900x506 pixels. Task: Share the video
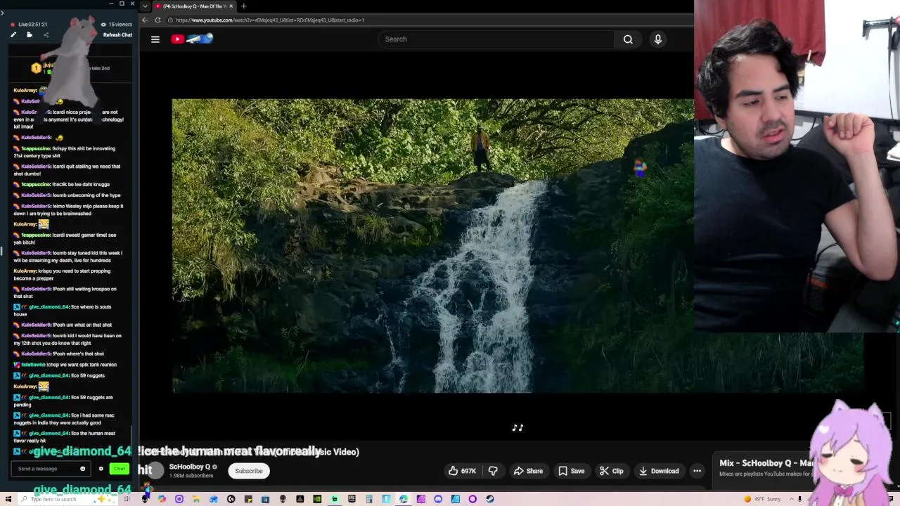click(x=528, y=471)
